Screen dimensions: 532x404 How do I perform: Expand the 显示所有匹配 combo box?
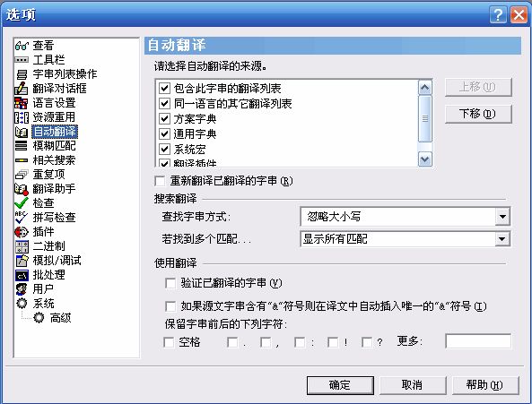[x=502, y=239]
